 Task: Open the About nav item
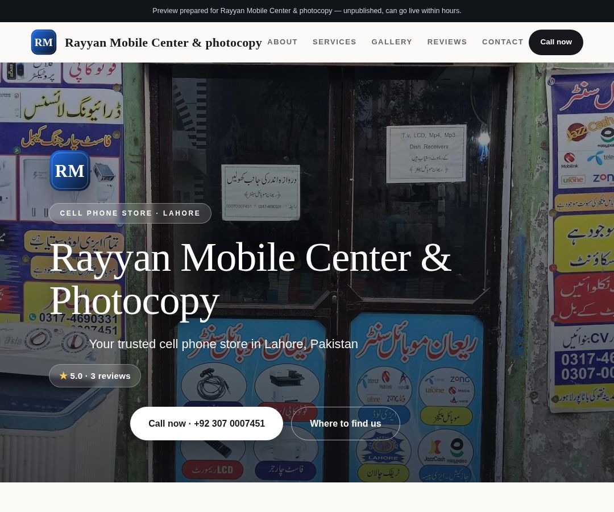click(283, 42)
